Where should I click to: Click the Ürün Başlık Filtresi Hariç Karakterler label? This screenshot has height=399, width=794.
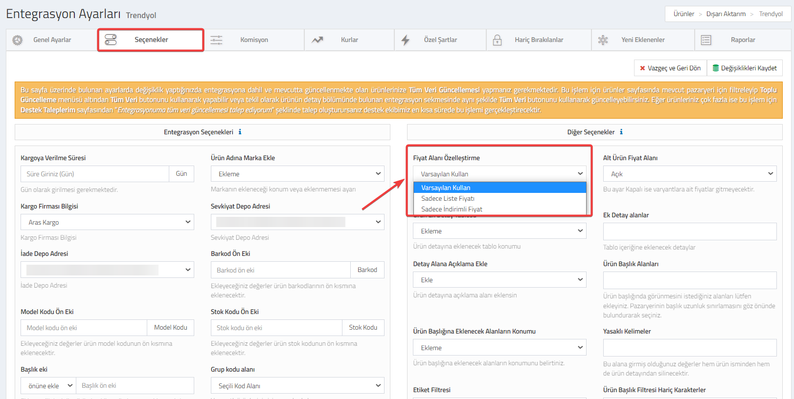click(x=654, y=390)
